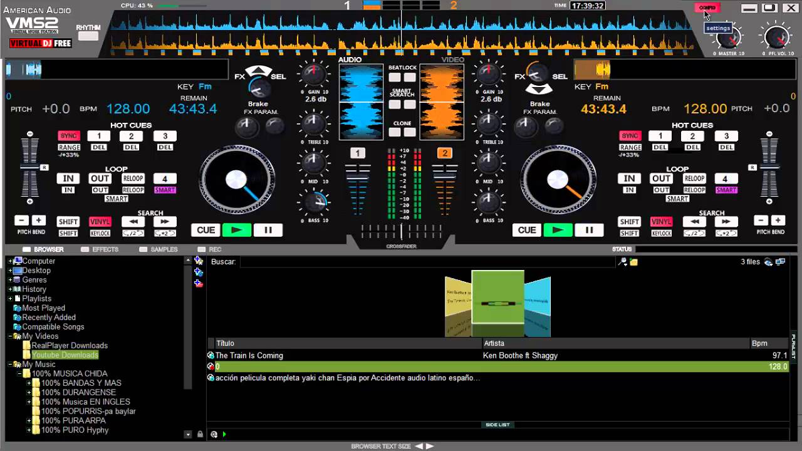This screenshot has height=451, width=802.
Task: Click the left deck pitch slider
Action: coord(29,167)
